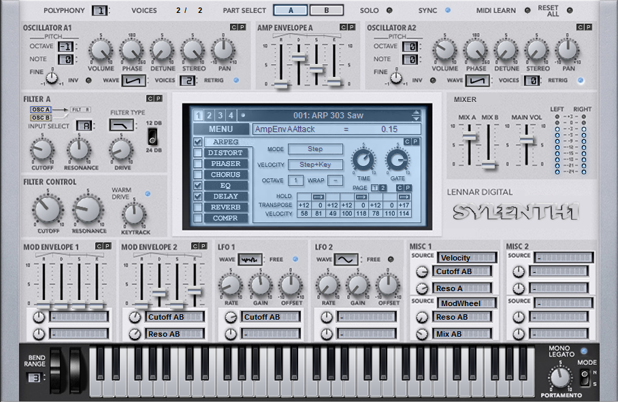618x402 pixels.
Task: Click LFO 1 Gain knob
Action: [x=261, y=286]
